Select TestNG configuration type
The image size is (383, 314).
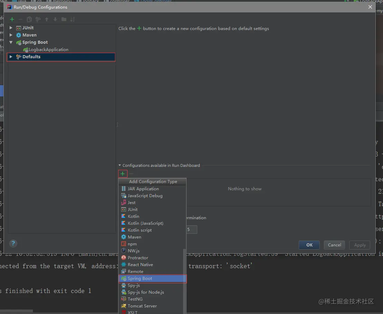tap(151, 299)
